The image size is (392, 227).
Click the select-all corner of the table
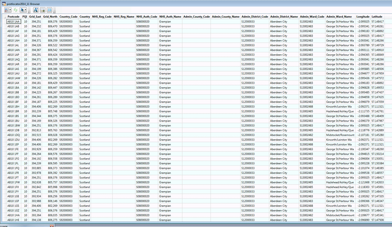pyautogui.click(x=5, y=17)
